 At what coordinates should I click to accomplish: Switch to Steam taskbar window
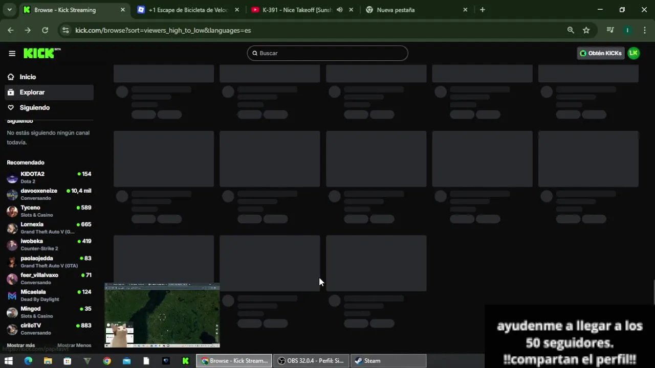click(x=388, y=361)
